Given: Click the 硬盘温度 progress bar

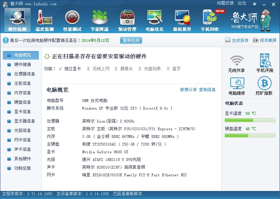Looking at the screenshot, I should pos(250,135).
